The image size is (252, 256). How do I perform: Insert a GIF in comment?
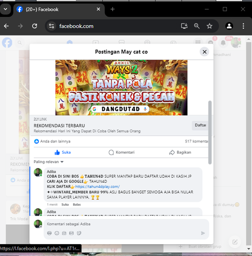point(71,233)
